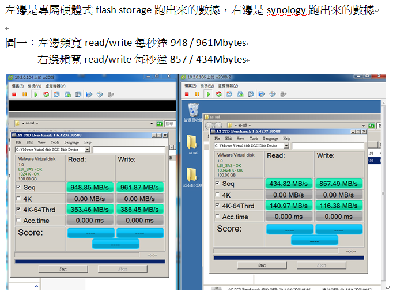This screenshot has width=408, height=296.
Task: Click CD/DVD icon in 10.2.0.106 window toolbar
Action: coord(273,94)
